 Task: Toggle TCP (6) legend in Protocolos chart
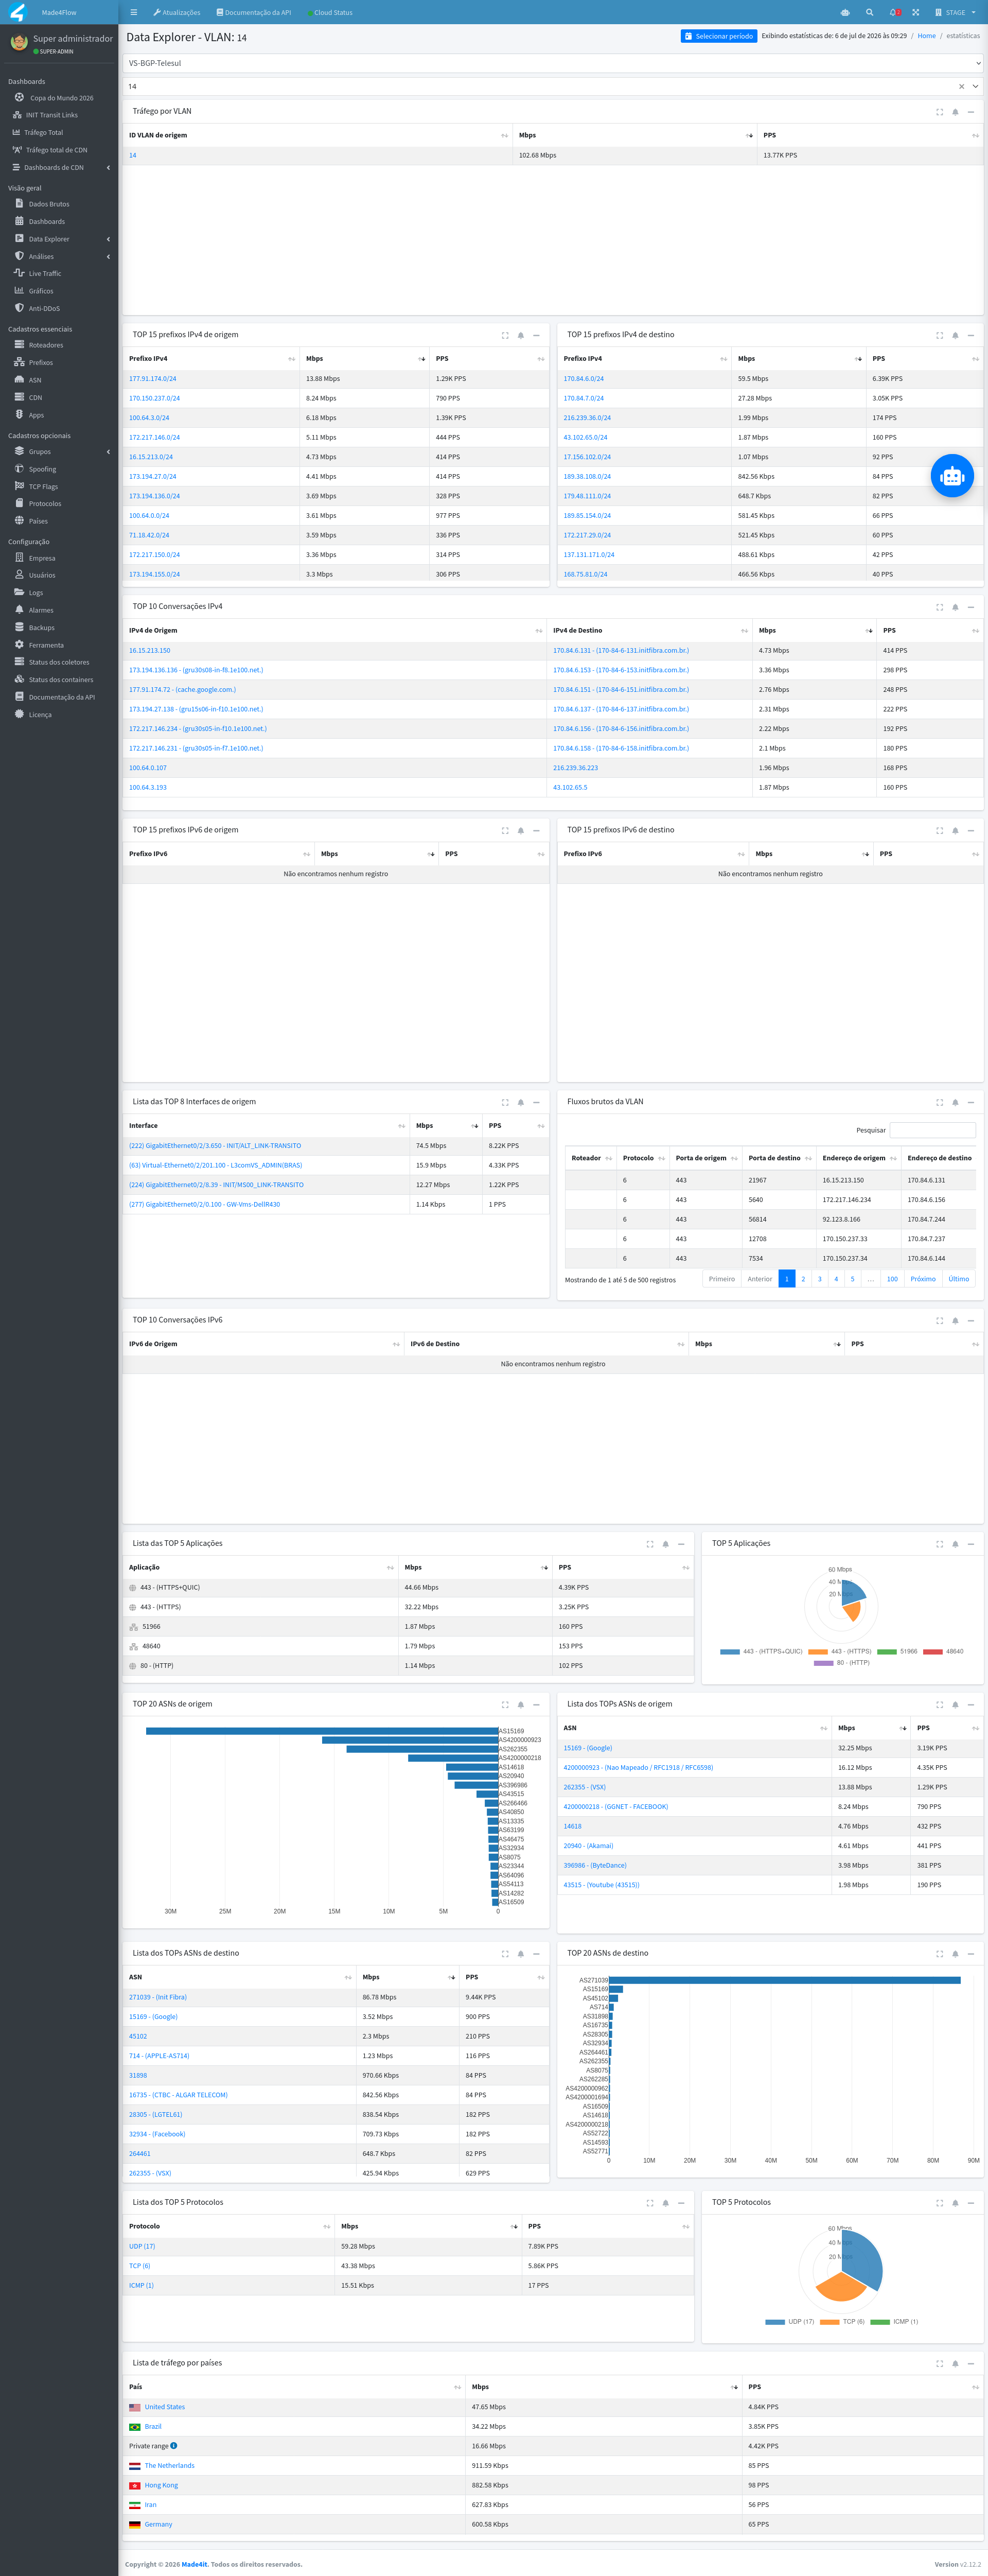pyautogui.click(x=842, y=2321)
